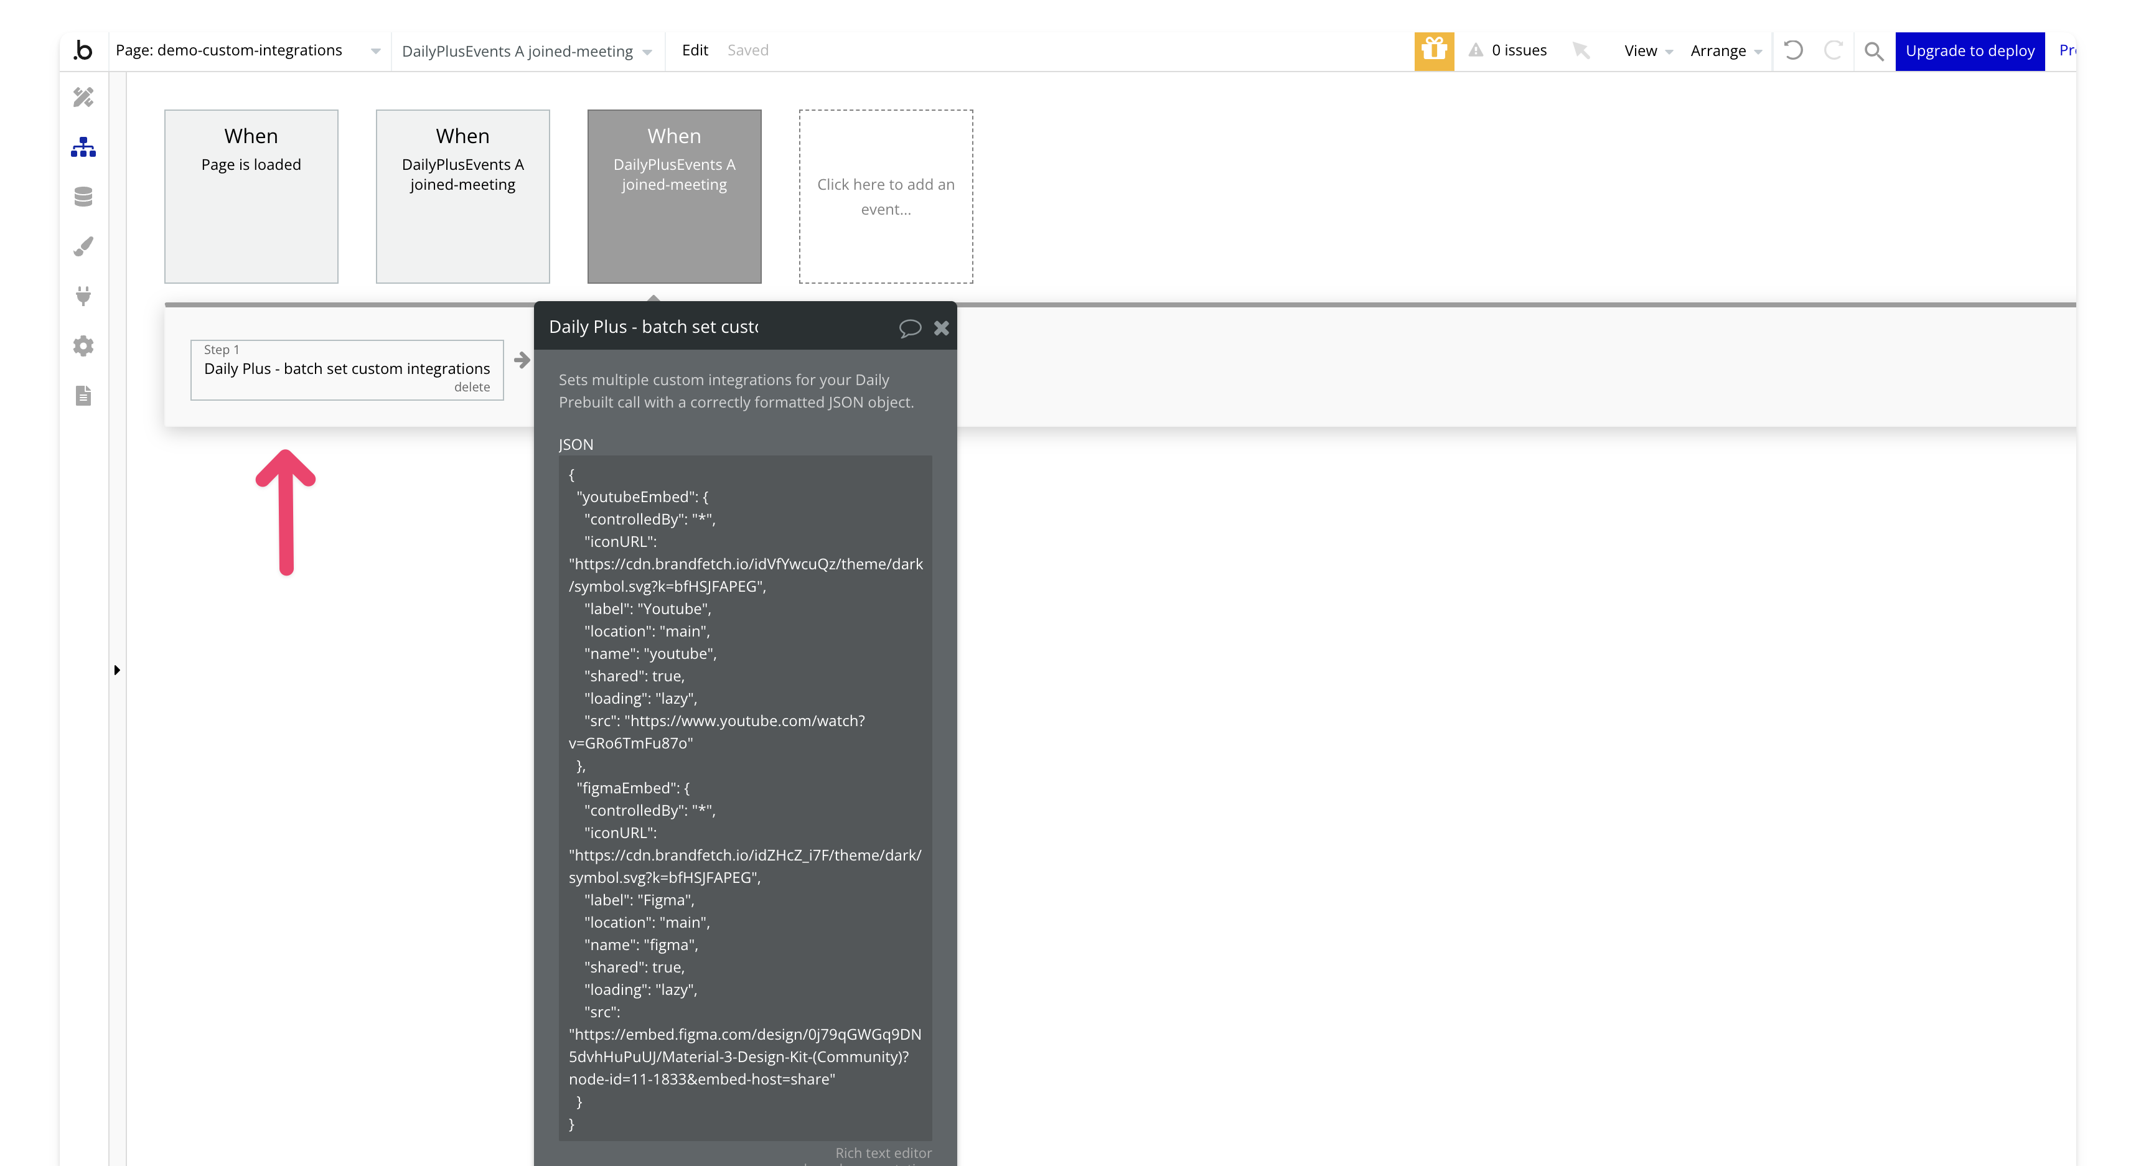Expand the left panel with black triangle
The width and height of the screenshot is (2136, 1166).
[x=117, y=669]
